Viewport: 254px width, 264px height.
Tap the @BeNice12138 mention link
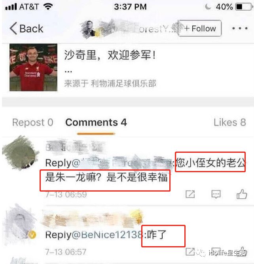click(108, 235)
